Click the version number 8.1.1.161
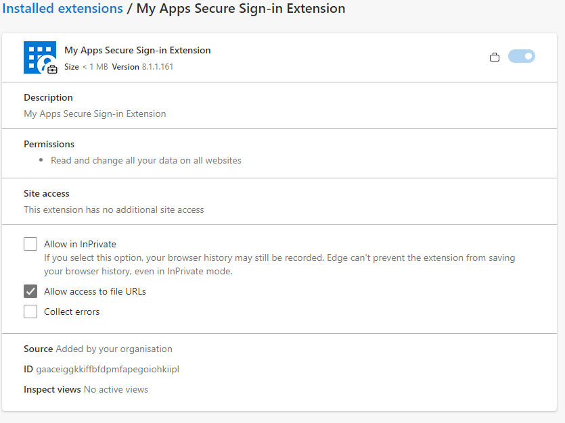 coord(157,67)
